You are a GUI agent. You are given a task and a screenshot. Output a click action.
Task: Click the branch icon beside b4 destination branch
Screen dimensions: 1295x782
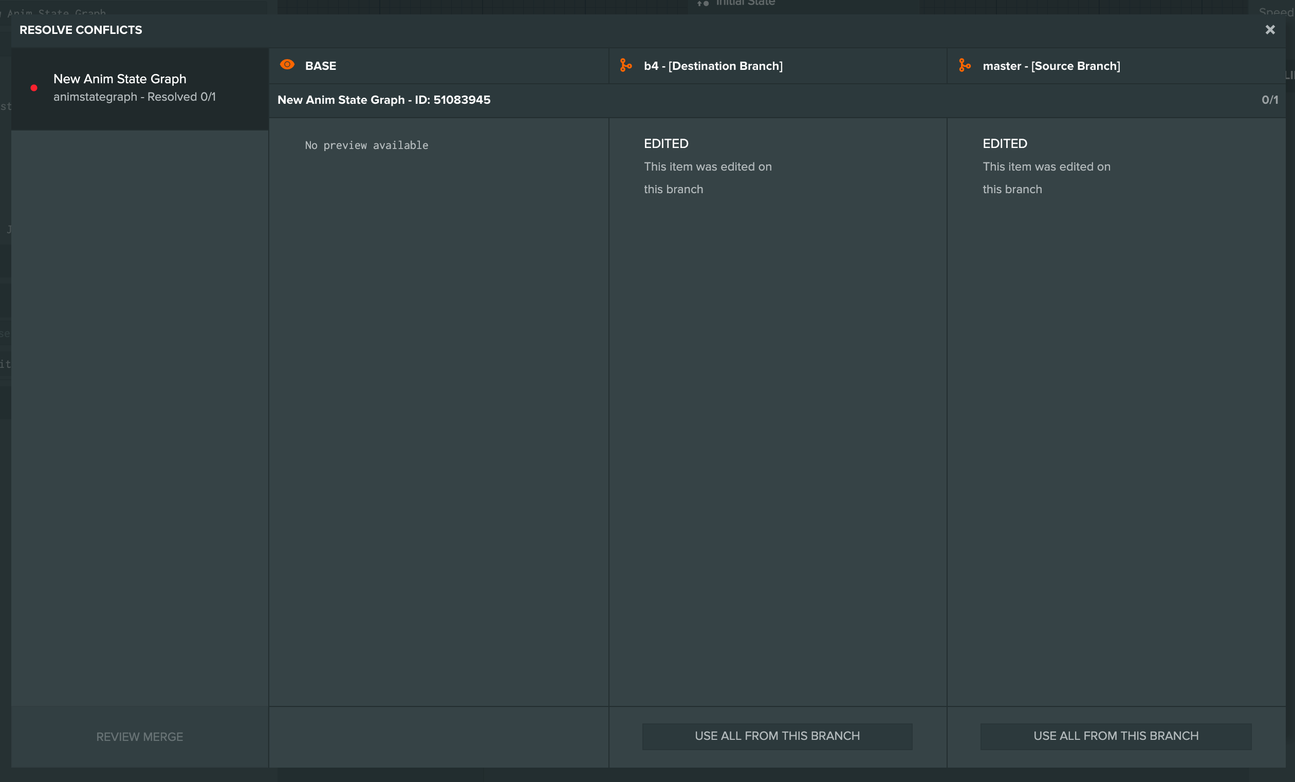point(626,65)
